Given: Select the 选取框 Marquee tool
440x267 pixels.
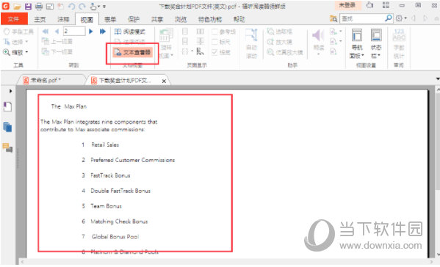Looking at the screenshot, I should (280, 32).
